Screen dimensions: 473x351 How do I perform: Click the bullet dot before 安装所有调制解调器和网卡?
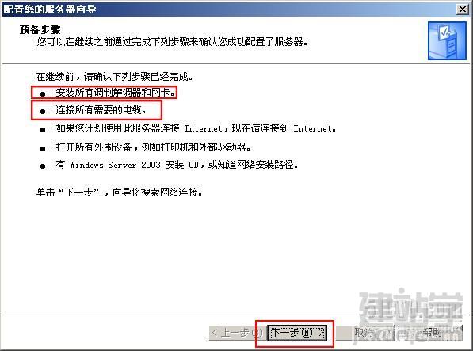[x=43, y=94]
